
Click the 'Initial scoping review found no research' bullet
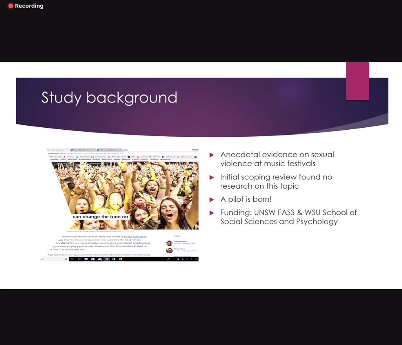click(x=276, y=181)
